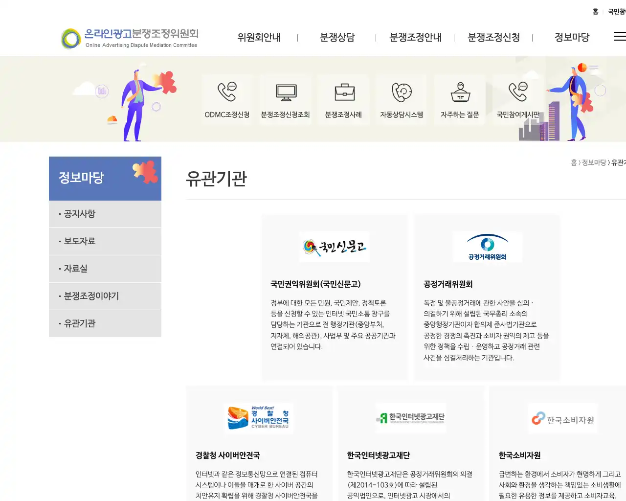Select 위원회안내 from the top navigation
Image resolution: width=626 pixels, height=501 pixels.
pyautogui.click(x=259, y=37)
